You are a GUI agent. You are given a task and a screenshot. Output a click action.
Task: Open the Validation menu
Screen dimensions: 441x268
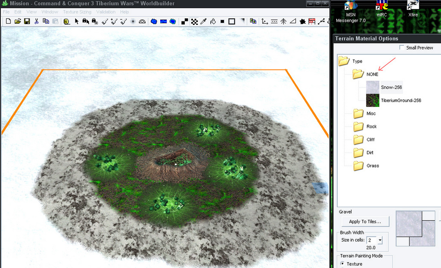tap(106, 12)
